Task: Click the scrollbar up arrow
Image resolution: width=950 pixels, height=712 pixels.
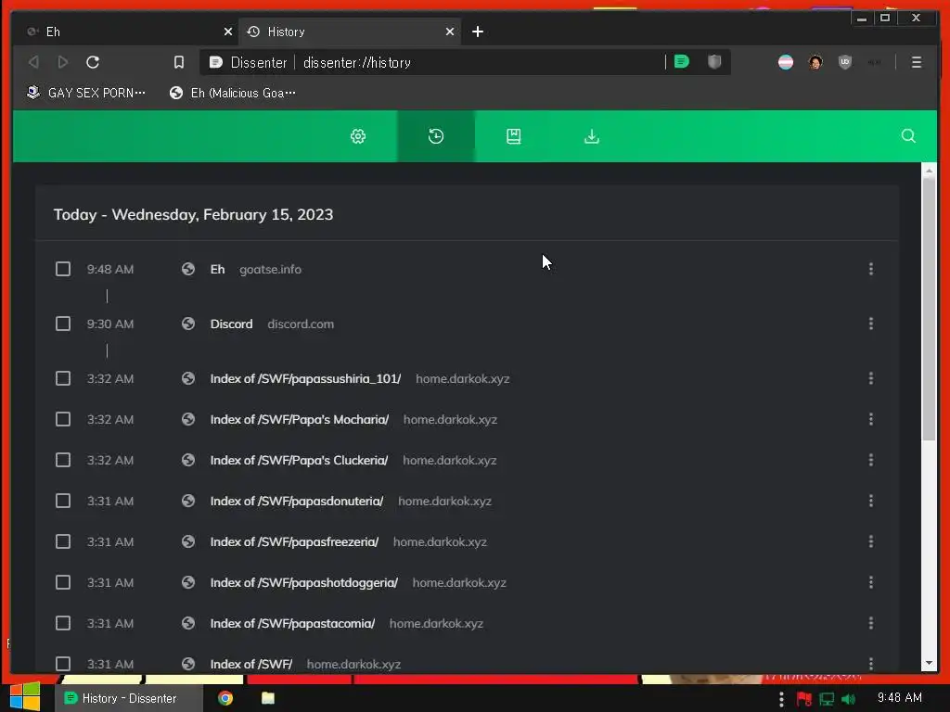Action: click(929, 171)
